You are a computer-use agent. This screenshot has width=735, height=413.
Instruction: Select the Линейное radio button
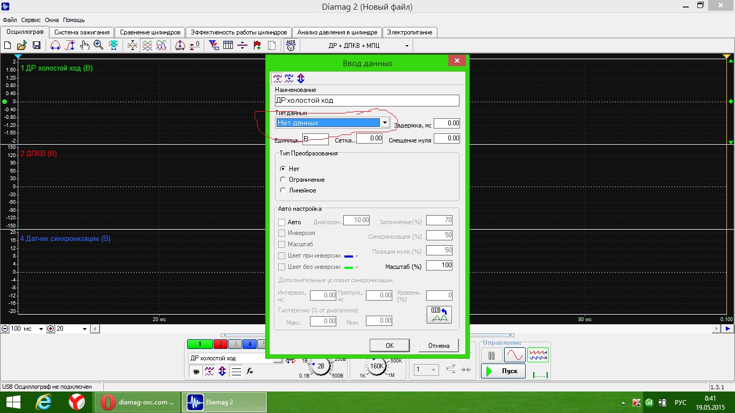(283, 190)
